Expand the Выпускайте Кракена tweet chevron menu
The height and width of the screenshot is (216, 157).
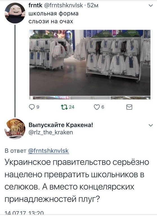tap(151, 125)
